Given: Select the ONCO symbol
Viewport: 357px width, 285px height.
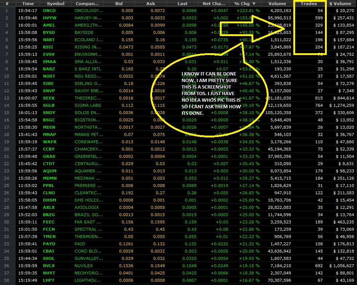Looking at the screenshot, I should 49,11.
